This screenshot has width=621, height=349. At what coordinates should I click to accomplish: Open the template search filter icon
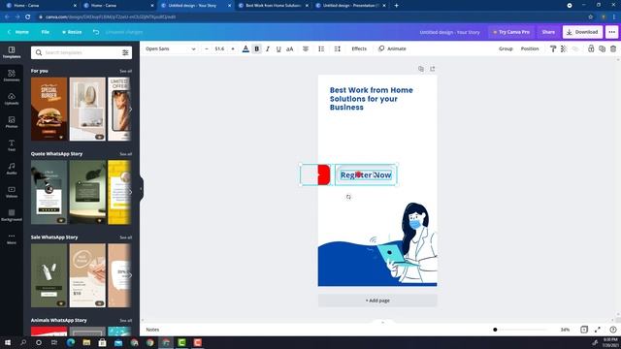[125, 52]
